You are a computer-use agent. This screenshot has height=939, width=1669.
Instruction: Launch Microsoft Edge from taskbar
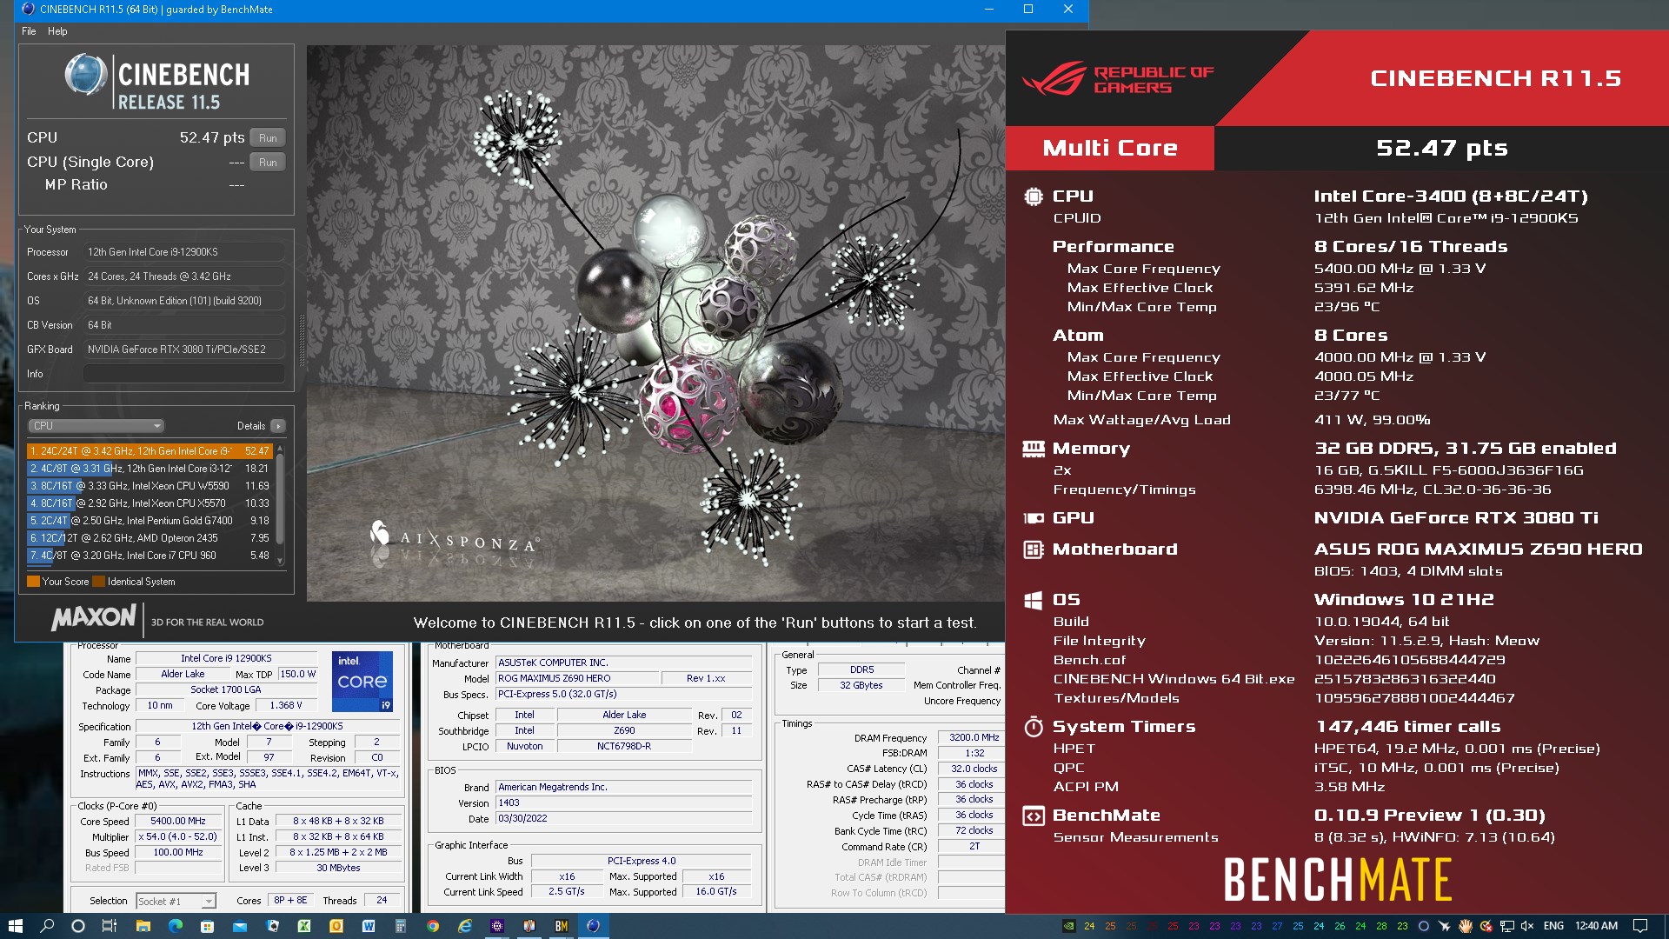pyautogui.click(x=175, y=926)
